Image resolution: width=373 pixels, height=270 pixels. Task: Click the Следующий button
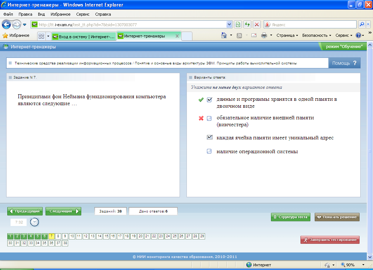tap(63, 211)
